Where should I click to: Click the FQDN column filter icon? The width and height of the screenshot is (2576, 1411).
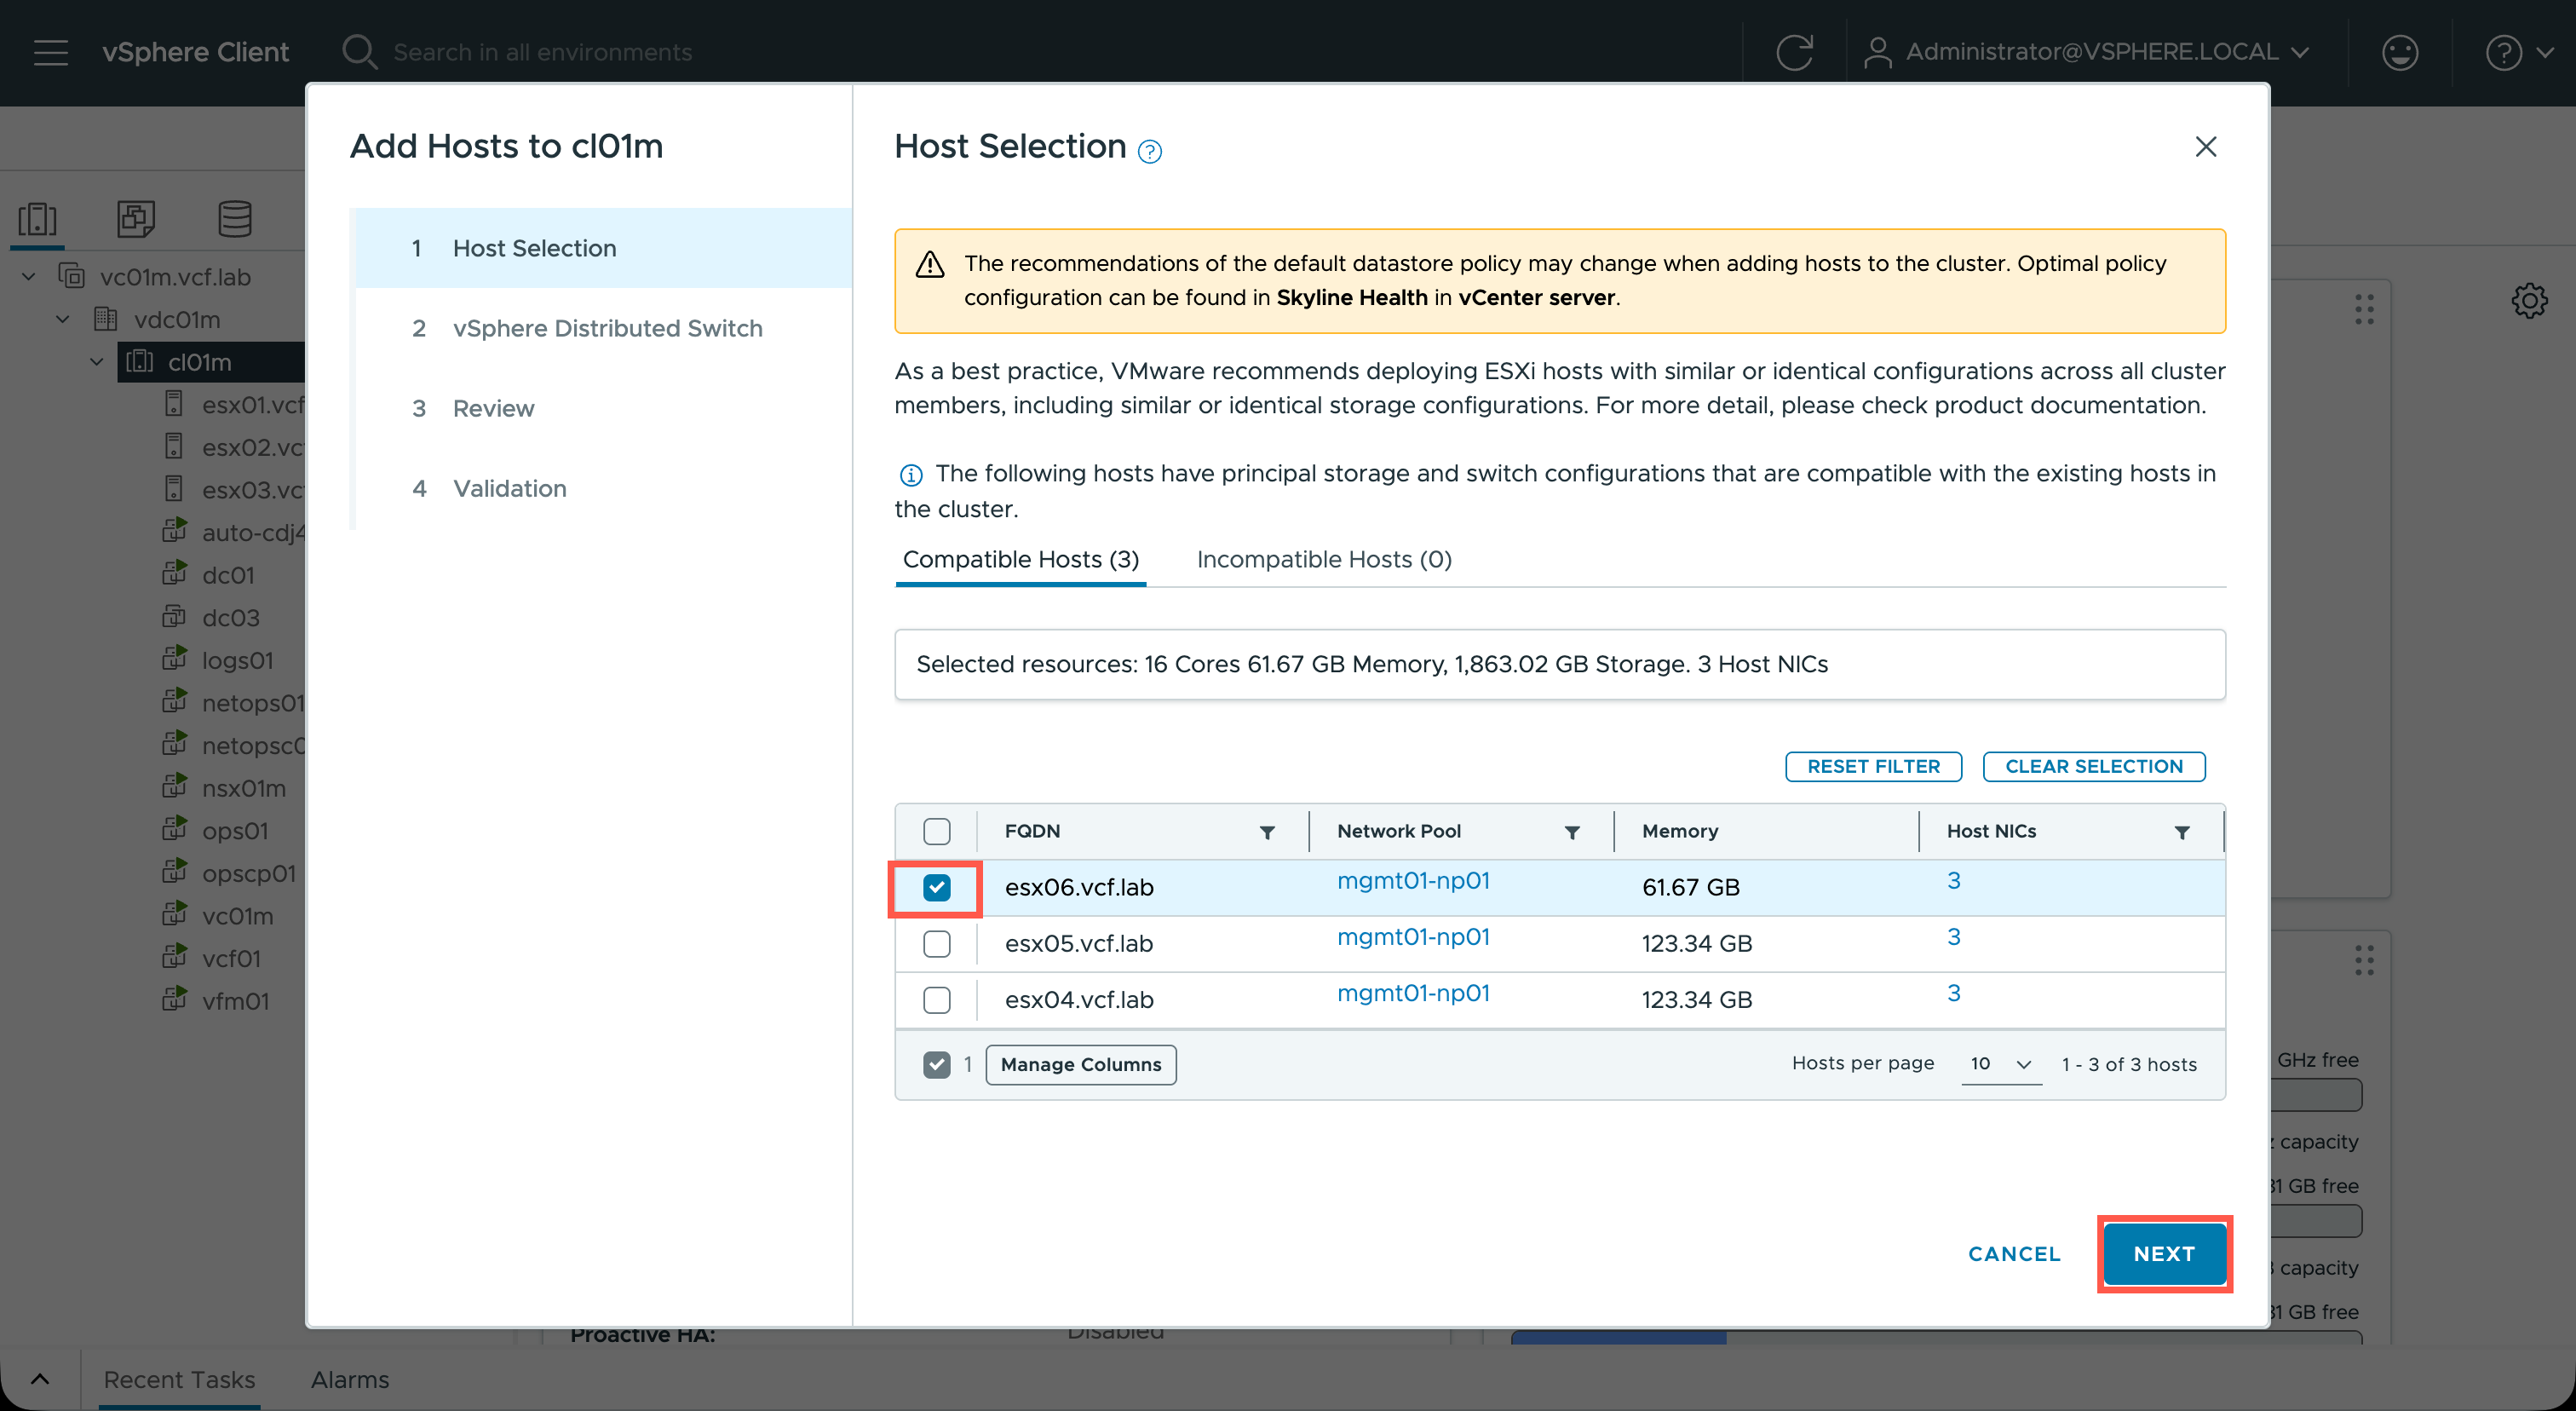click(1267, 832)
